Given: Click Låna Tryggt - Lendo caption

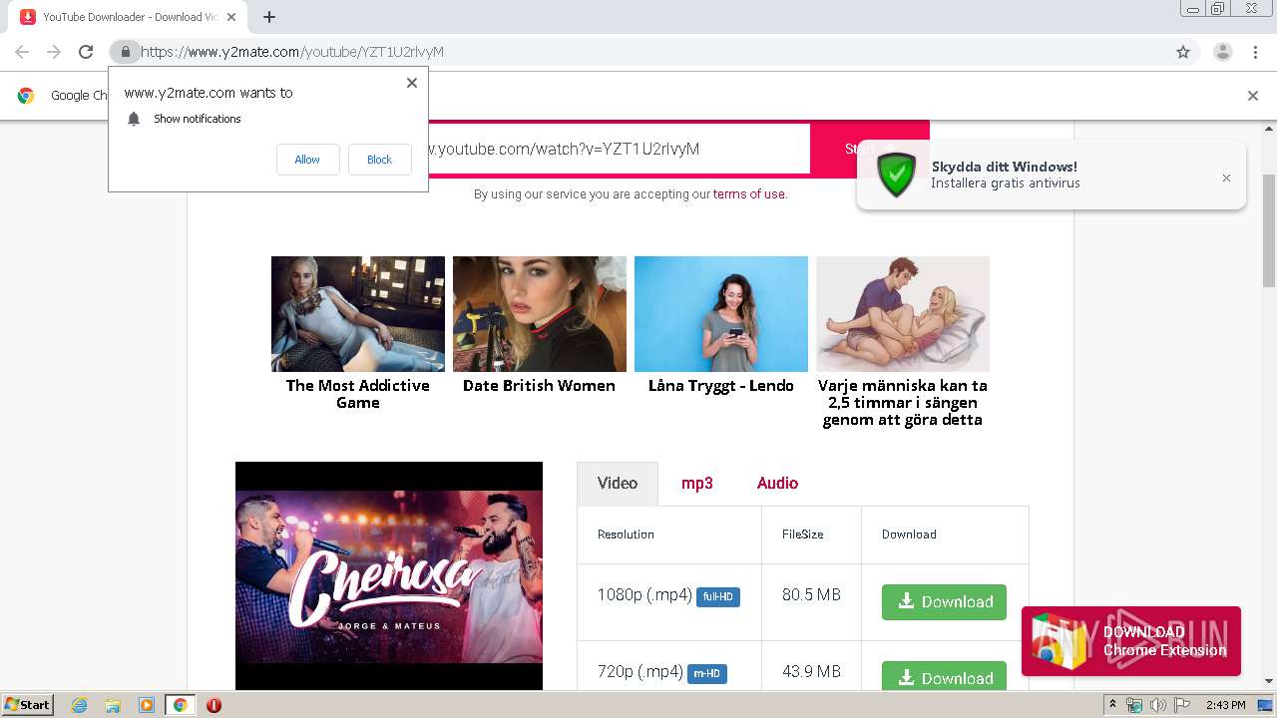Looking at the screenshot, I should (721, 386).
